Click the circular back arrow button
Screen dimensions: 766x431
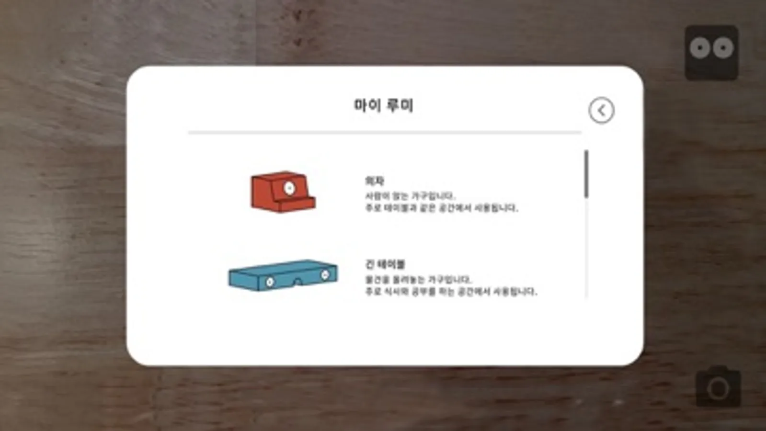click(x=601, y=111)
